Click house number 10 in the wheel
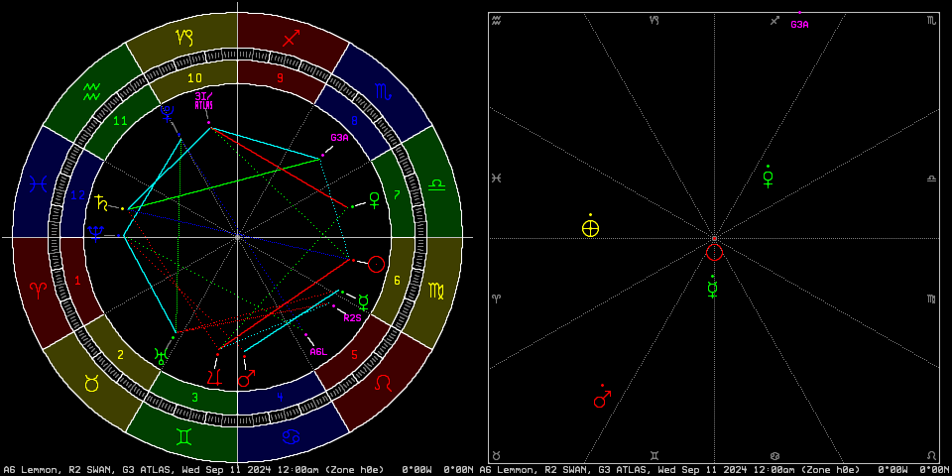952x476 pixels. [194, 78]
